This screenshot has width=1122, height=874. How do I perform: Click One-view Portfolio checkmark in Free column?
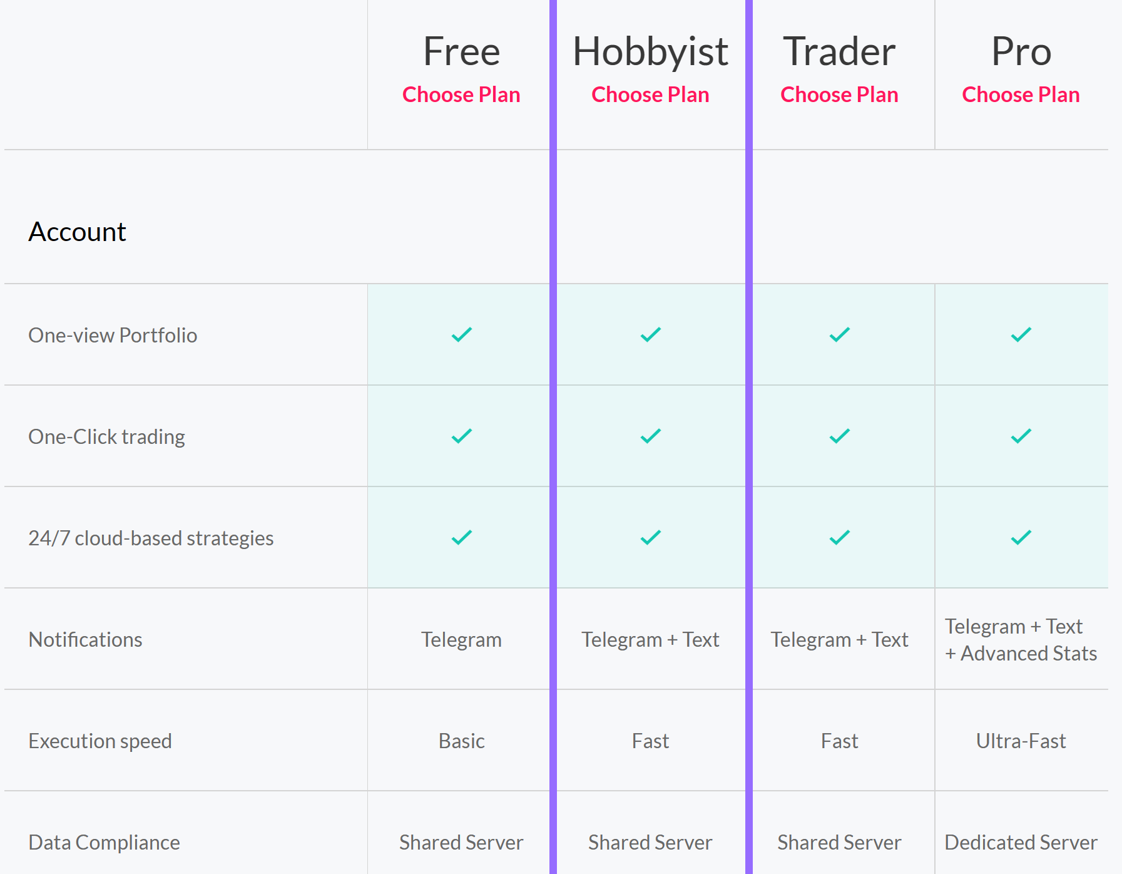(x=462, y=335)
